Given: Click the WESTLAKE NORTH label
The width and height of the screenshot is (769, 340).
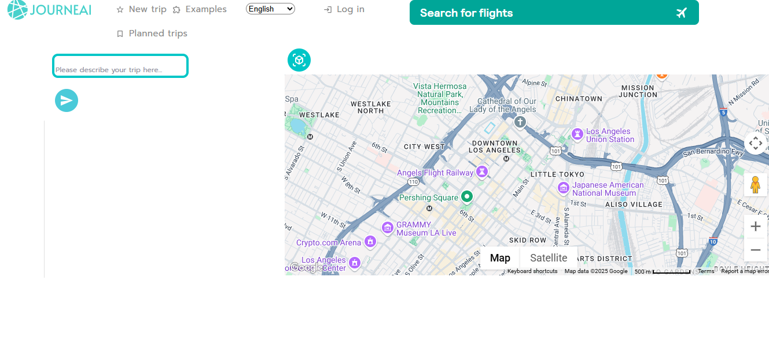Looking at the screenshot, I should 371,107.
